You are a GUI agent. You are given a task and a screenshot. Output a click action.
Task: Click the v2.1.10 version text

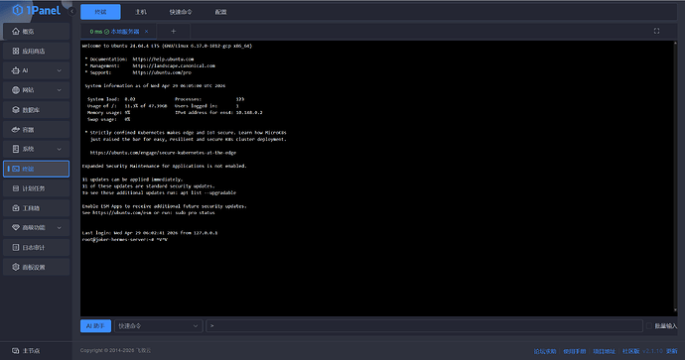652,351
